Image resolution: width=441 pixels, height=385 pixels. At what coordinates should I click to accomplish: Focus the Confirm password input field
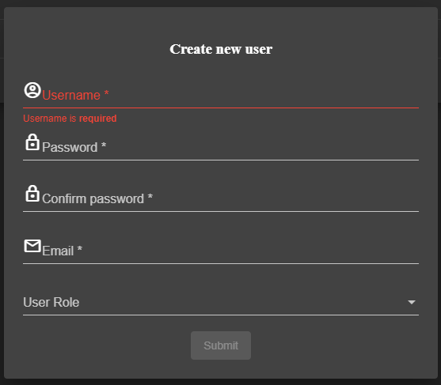tap(221, 198)
